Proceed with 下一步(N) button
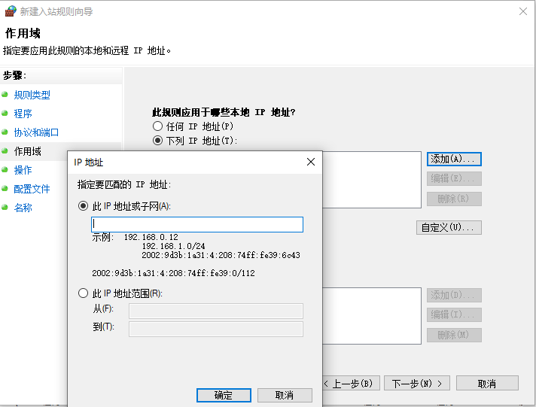 point(417,383)
